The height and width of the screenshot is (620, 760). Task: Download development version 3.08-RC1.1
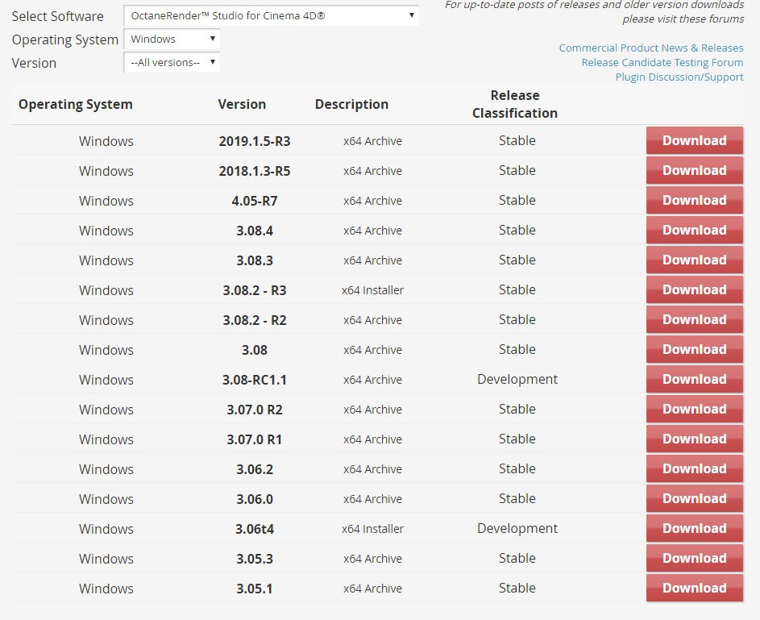pos(694,379)
